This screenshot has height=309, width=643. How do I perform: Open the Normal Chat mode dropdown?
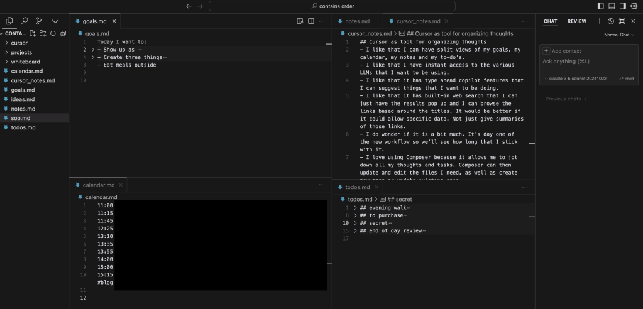(x=618, y=35)
